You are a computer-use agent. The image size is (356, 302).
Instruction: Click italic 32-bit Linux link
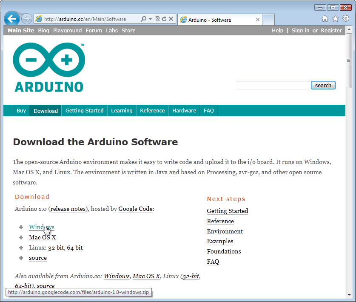pyautogui.click(x=191, y=276)
